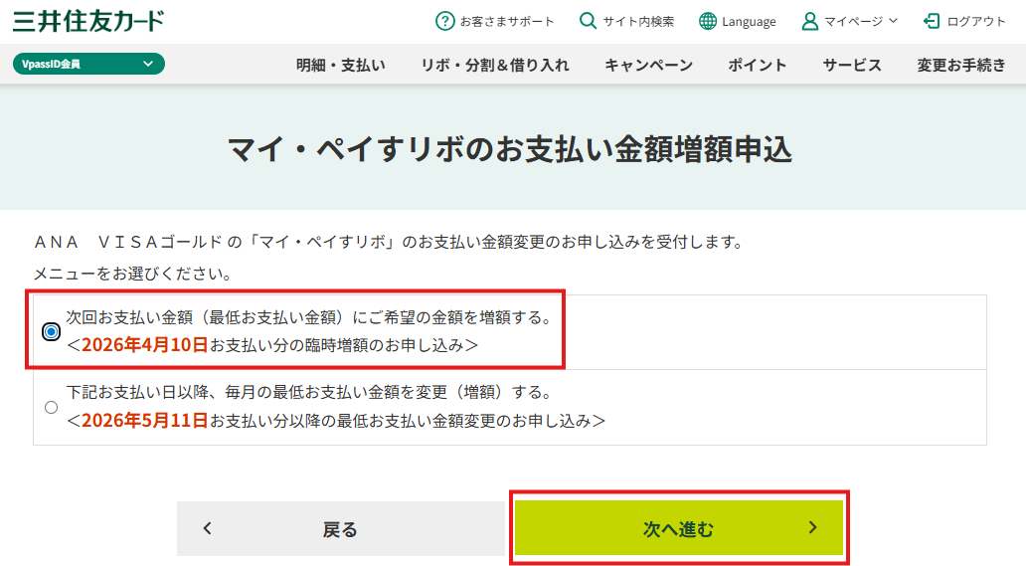Image resolution: width=1026 pixels, height=566 pixels.
Task: Open the Language selection link
Action: pos(749,22)
